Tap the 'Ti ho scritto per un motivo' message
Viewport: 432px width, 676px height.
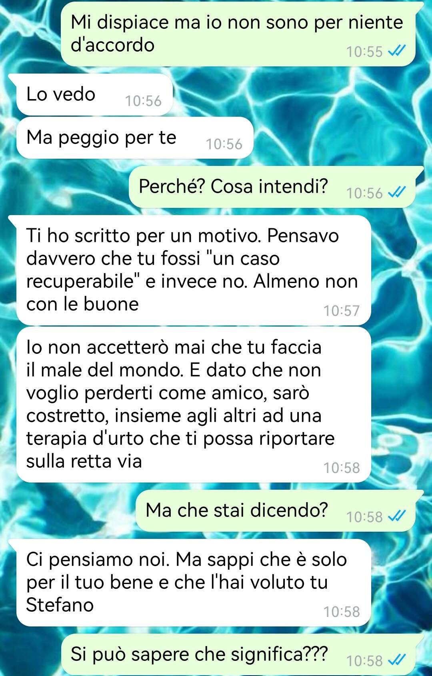(194, 270)
